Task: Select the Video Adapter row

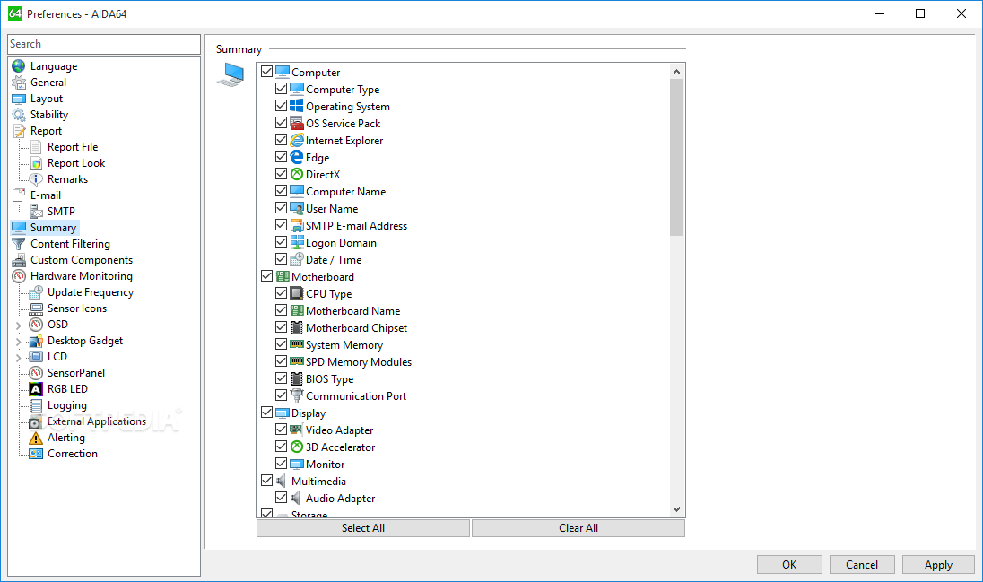Action: 339,430
